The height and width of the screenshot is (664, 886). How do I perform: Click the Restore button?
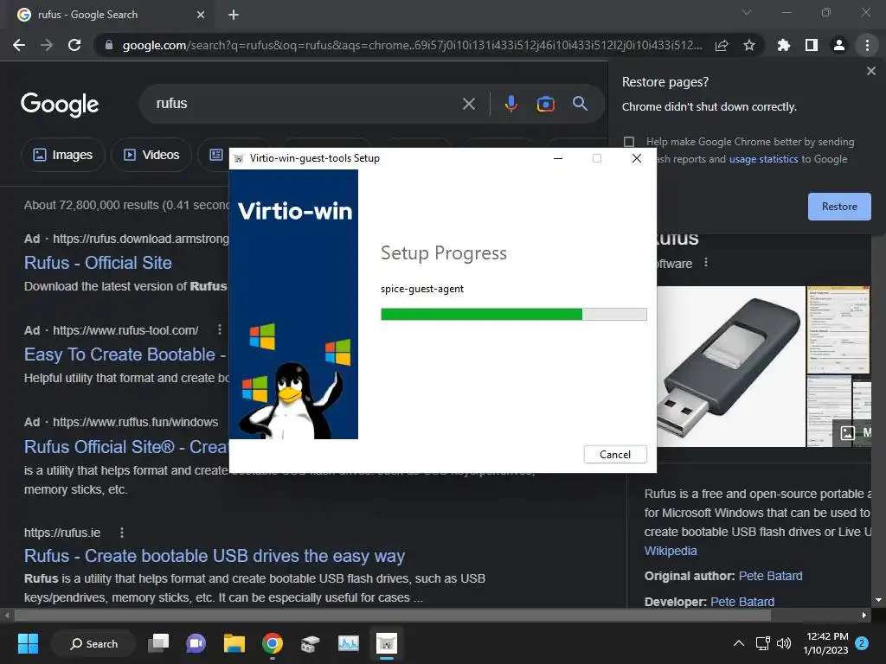coord(839,207)
